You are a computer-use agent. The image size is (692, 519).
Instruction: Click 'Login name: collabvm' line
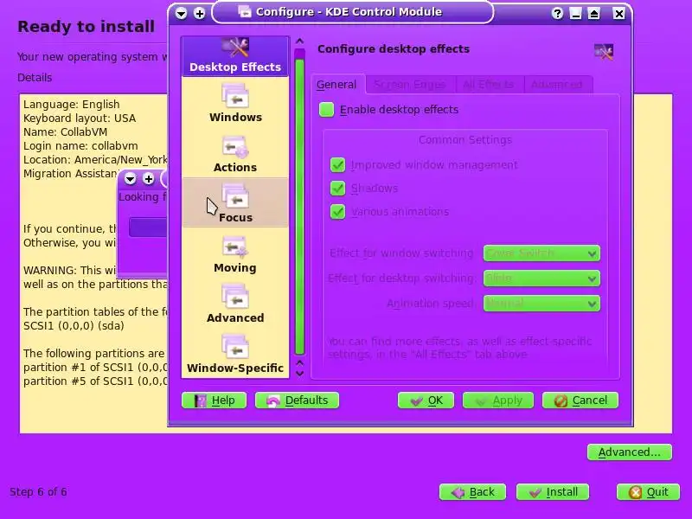pos(80,146)
